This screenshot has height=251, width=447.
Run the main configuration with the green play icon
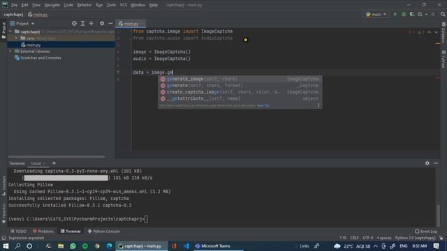(x=395, y=14)
